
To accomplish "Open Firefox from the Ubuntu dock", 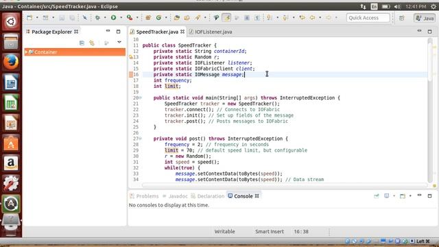I will coord(11,62).
